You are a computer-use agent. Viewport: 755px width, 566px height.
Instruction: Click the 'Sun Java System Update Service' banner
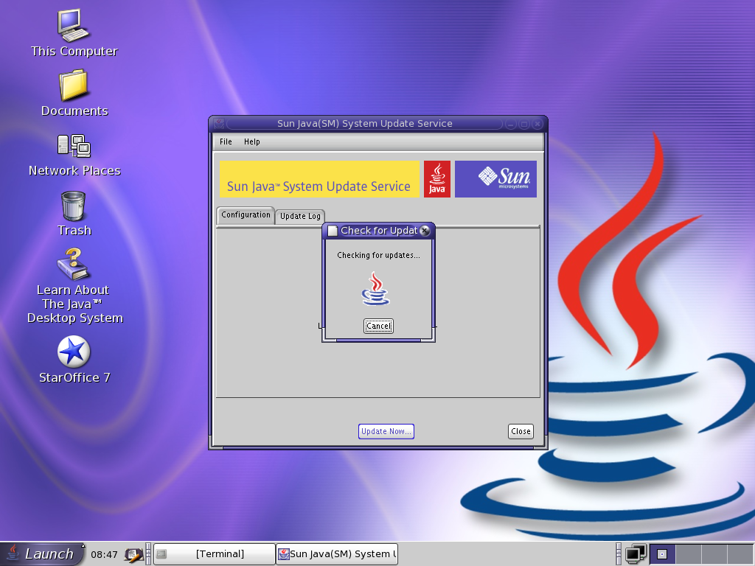coord(319,179)
